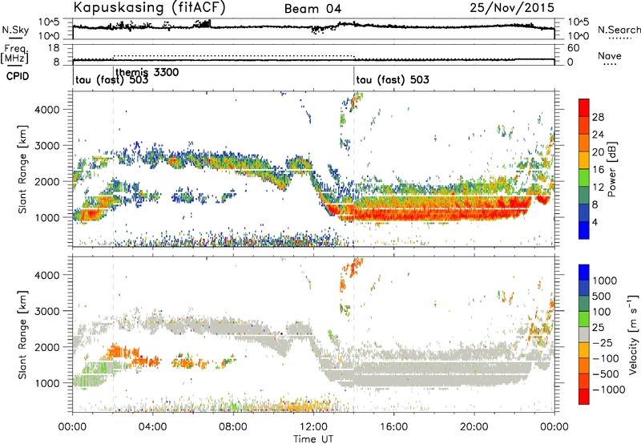The height and width of the screenshot is (444, 641).
Task: Click the 'N.Sky' legend label
Action: [x=15, y=30]
